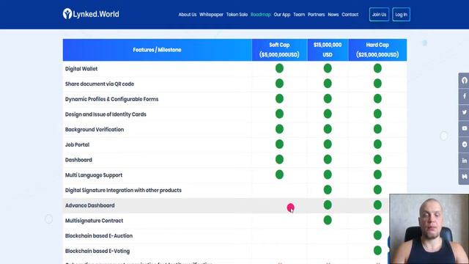Open the Our App nav item
The width and height of the screenshot is (469, 264).
click(282, 15)
